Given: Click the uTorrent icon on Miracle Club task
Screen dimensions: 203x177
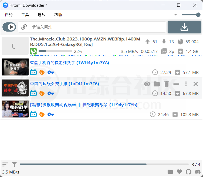Looking at the screenshot, I should pyautogui.click(x=33, y=51).
